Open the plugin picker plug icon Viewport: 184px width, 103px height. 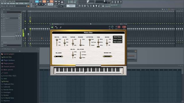coord(96,6)
